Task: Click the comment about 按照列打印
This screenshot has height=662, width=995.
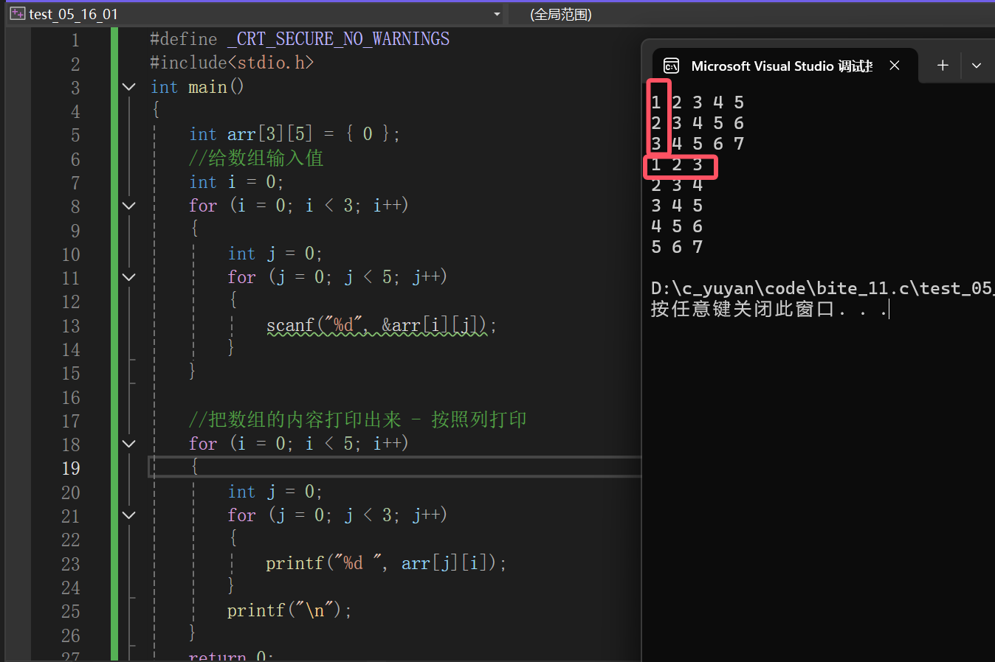Action: point(358,419)
